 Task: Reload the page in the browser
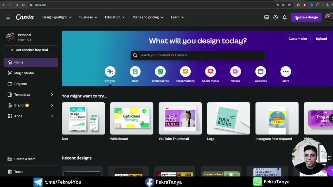[x=17, y=5]
